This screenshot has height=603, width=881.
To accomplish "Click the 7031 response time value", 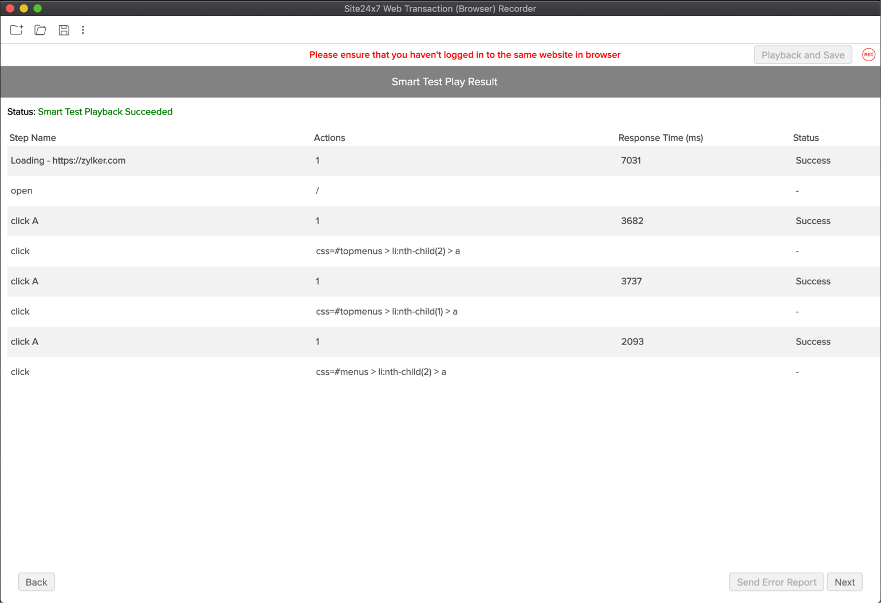I will (631, 161).
